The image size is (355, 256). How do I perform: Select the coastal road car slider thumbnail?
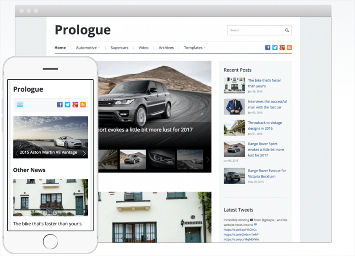click(190, 159)
